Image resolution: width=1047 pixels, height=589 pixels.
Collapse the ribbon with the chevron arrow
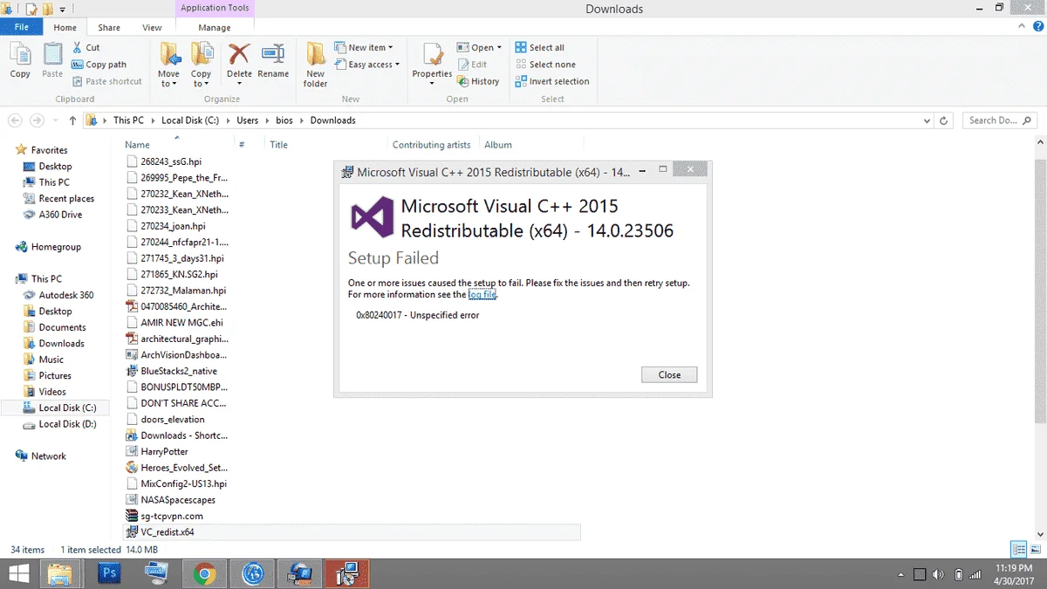(x=1020, y=28)
